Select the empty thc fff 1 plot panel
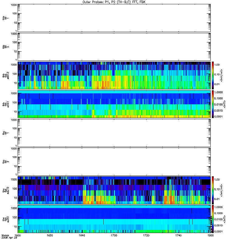Screen dimensions: 228x244 click(114, 133)
